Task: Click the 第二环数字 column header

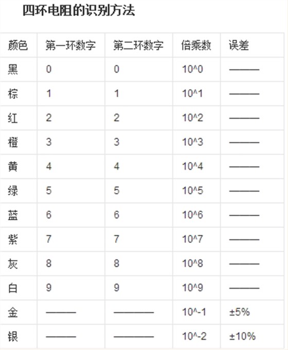Action: (138, 45)
